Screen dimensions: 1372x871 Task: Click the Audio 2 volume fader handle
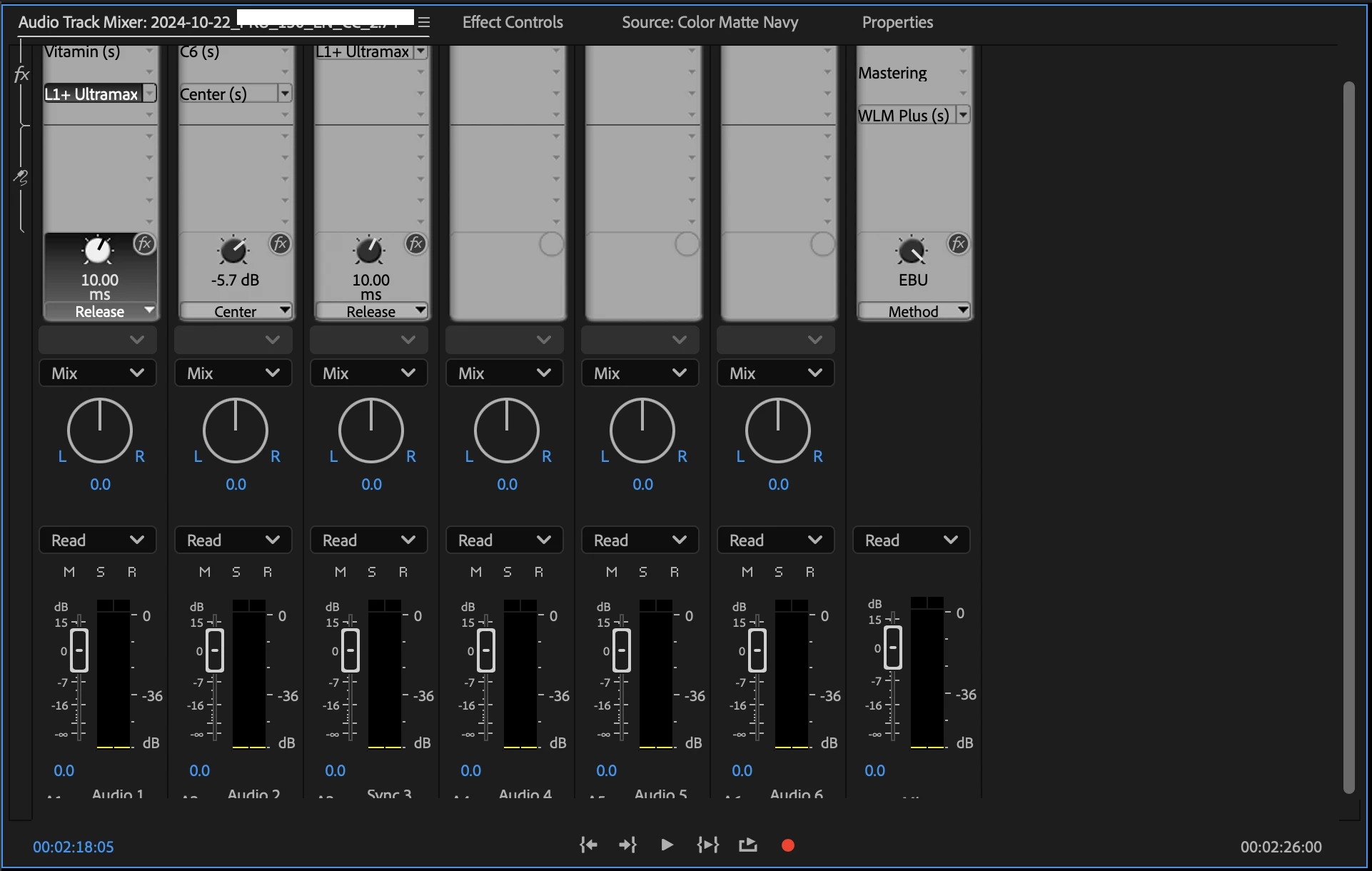[215, 650]
